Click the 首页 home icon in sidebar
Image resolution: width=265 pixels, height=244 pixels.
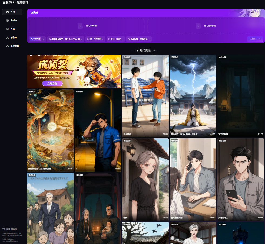pyautogui.click(x=8, y=12)
